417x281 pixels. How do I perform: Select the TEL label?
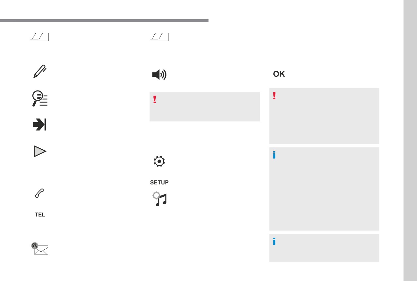40,215
